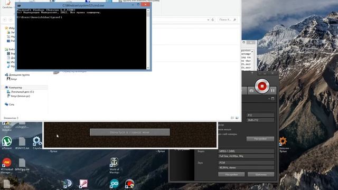
Task: Click the bottom Настройки format button
Action: (x=231, y=175)
